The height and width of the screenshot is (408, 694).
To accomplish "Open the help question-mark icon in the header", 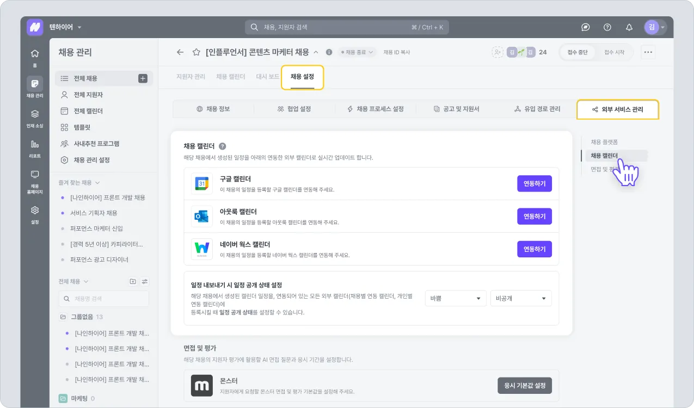I will coord(607,27).
